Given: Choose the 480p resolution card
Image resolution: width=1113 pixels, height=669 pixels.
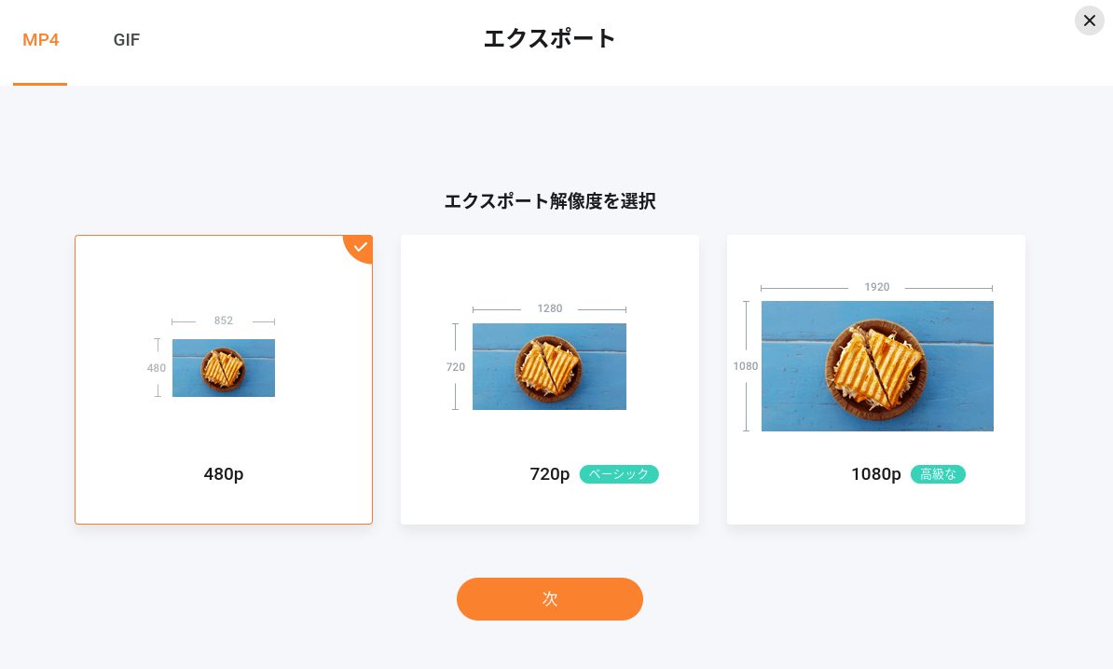Looking at the screenshot, I should click(224, 379).
